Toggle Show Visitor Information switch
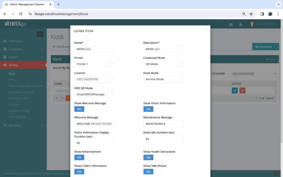The height and width of the screenshot is (177, 283). coord(153,109)
